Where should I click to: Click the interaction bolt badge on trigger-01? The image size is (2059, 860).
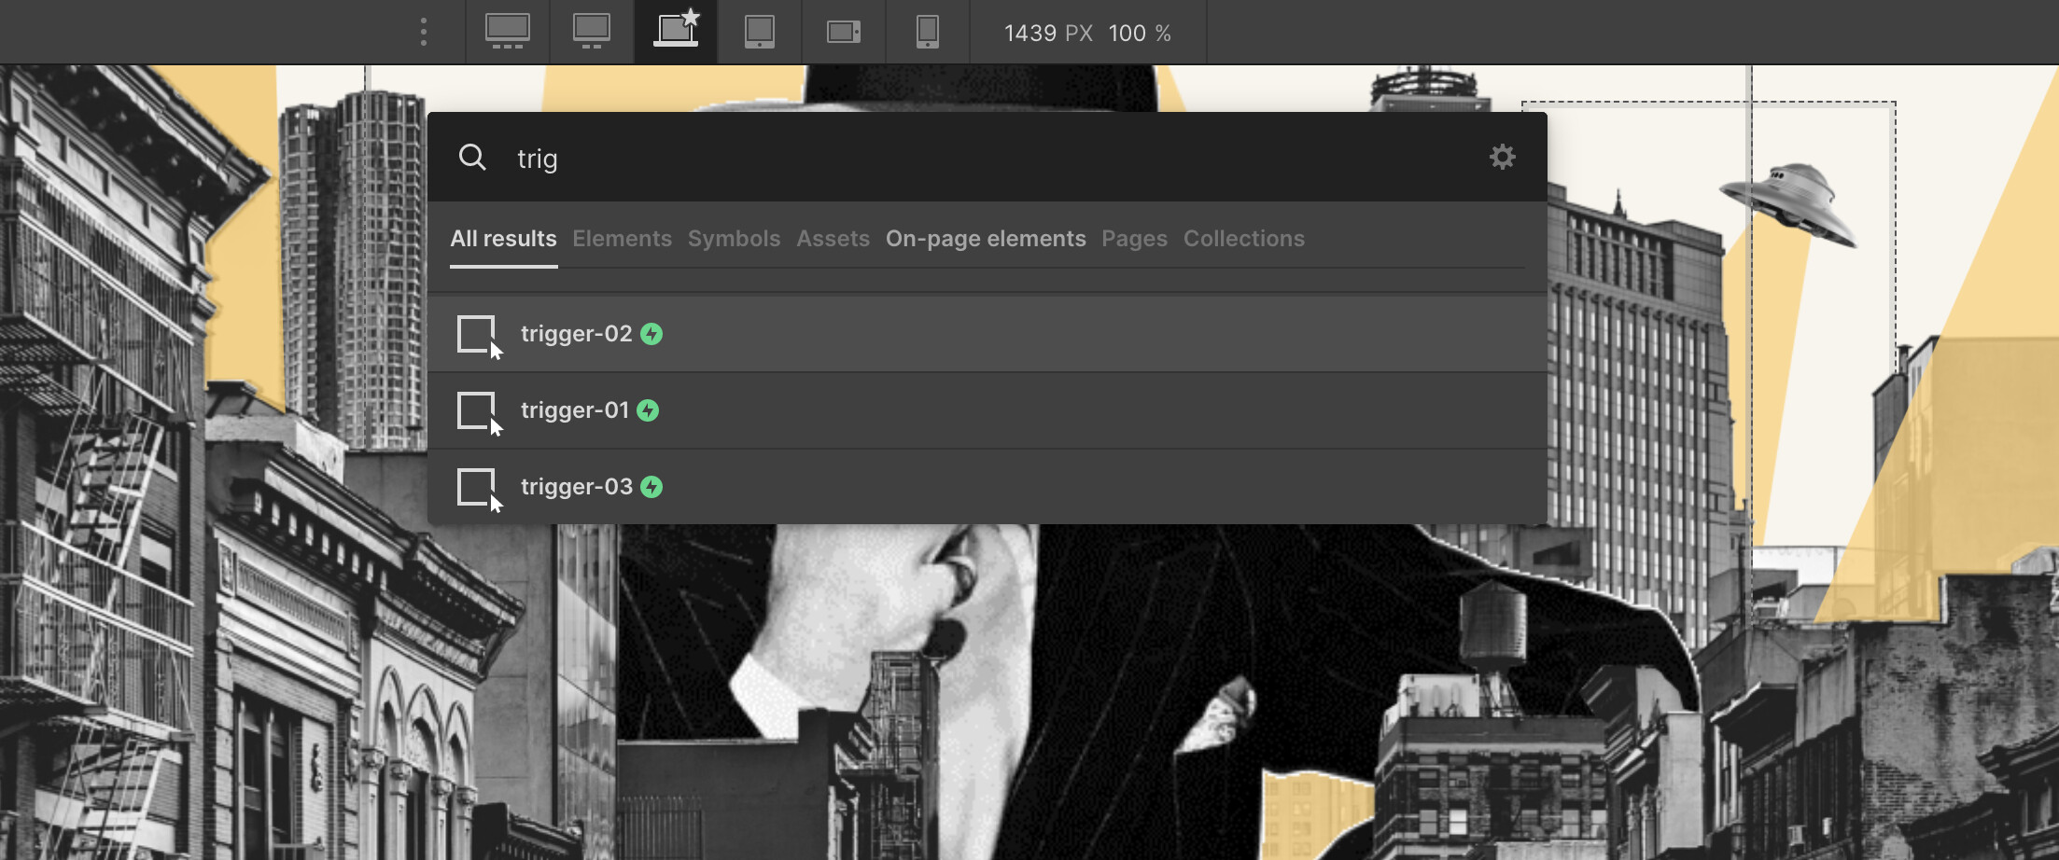pos(648,410)
